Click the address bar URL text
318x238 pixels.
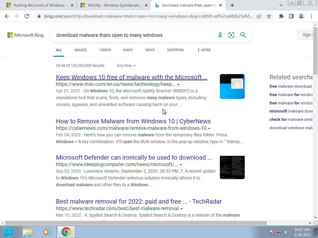(x=148, y=16)
